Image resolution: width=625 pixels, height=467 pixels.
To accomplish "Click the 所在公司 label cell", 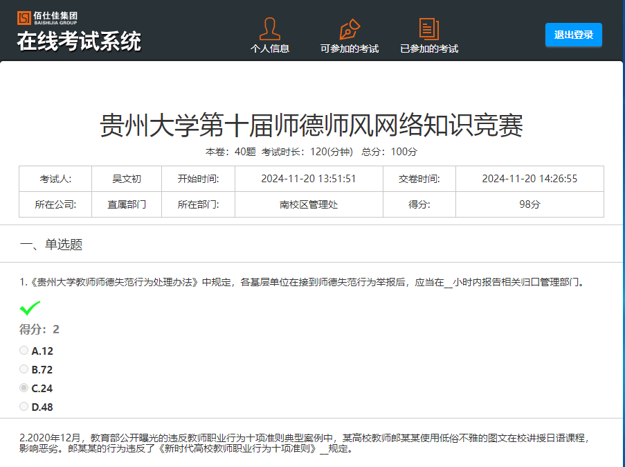I will point(55,204).
